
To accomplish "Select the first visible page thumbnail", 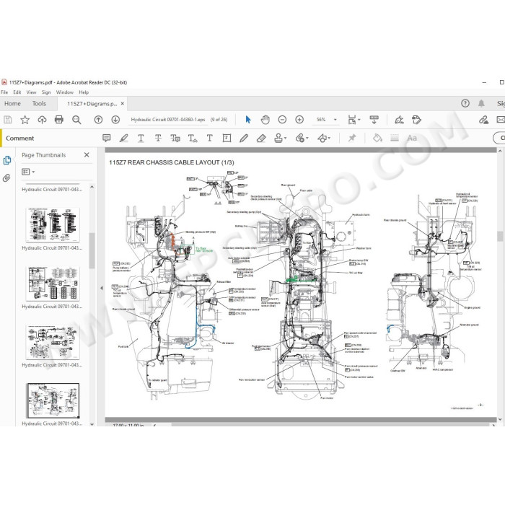I will click(x=53, y=225).
